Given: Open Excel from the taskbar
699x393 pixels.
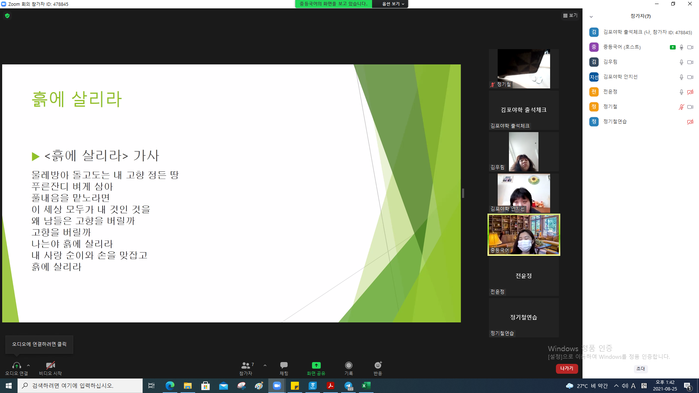Looking at the screenshot, I should (x=366, y=386).
